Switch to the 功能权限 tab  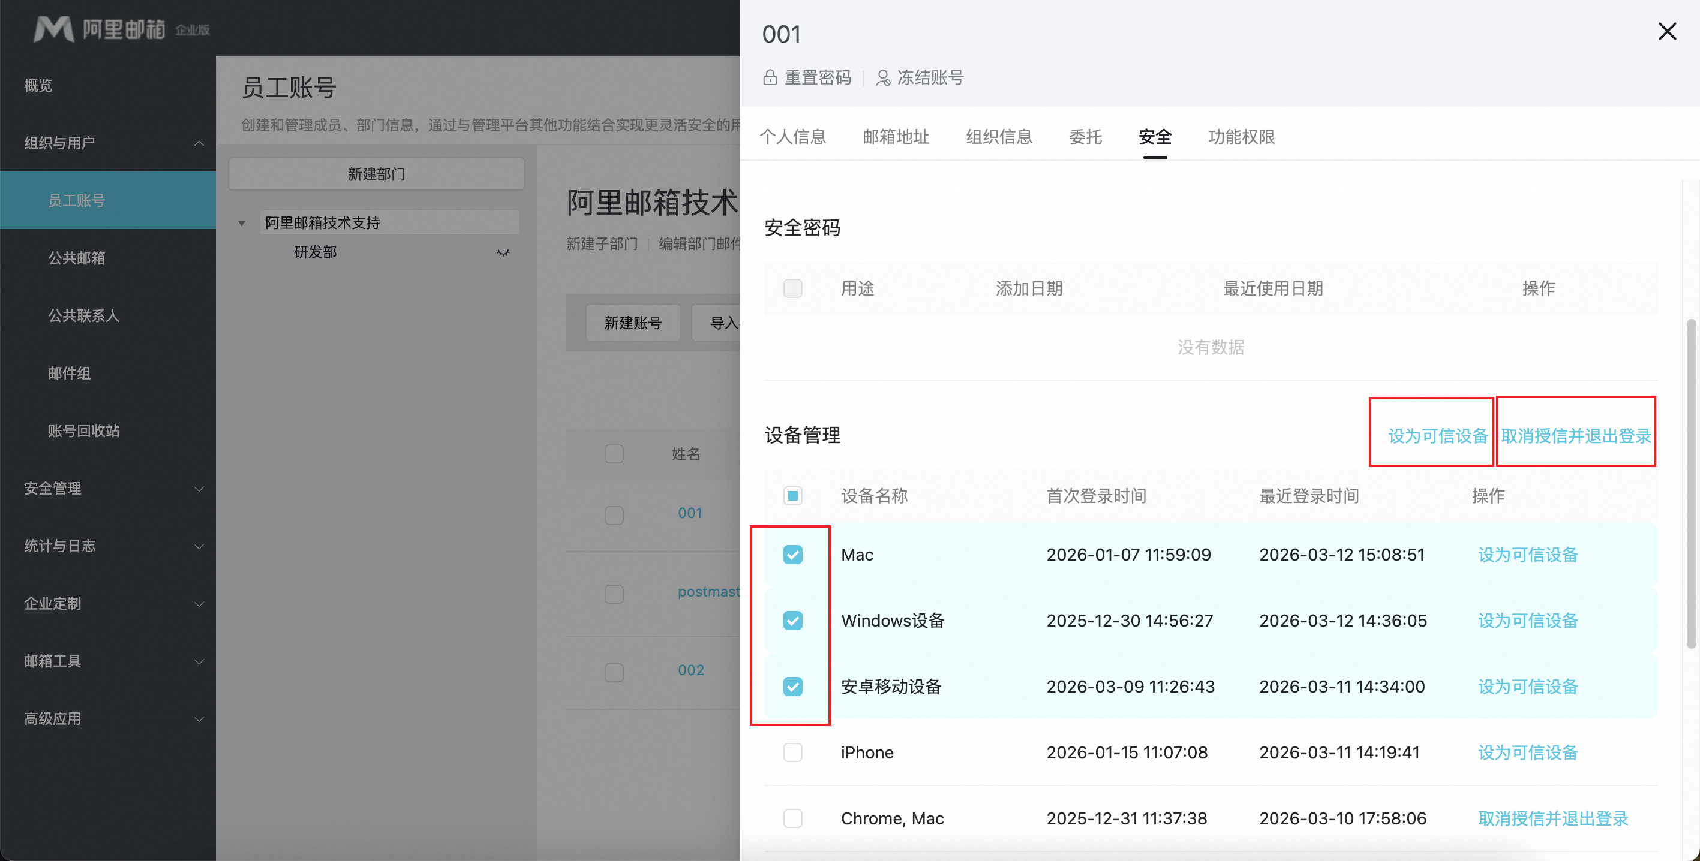1241,137
